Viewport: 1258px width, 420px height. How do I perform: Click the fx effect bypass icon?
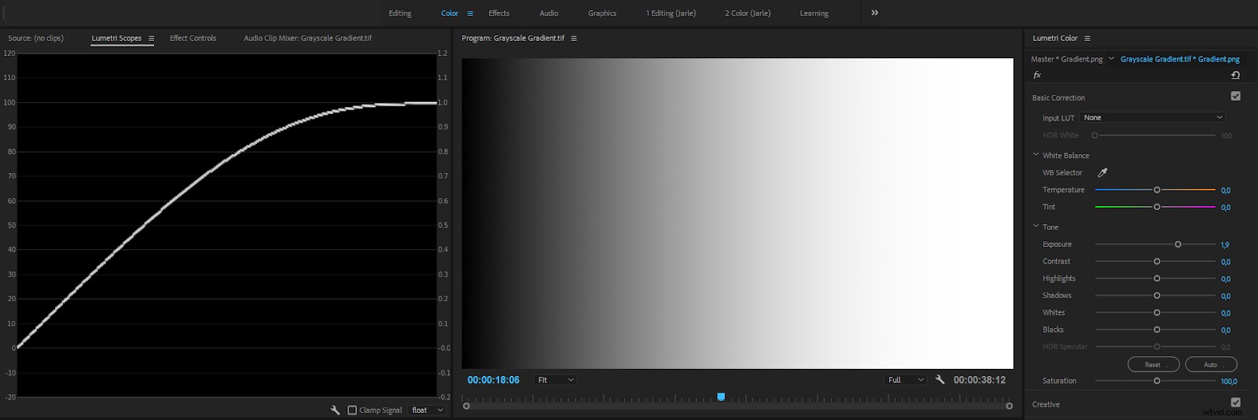pyautogui.click(x=1037, y=76)
